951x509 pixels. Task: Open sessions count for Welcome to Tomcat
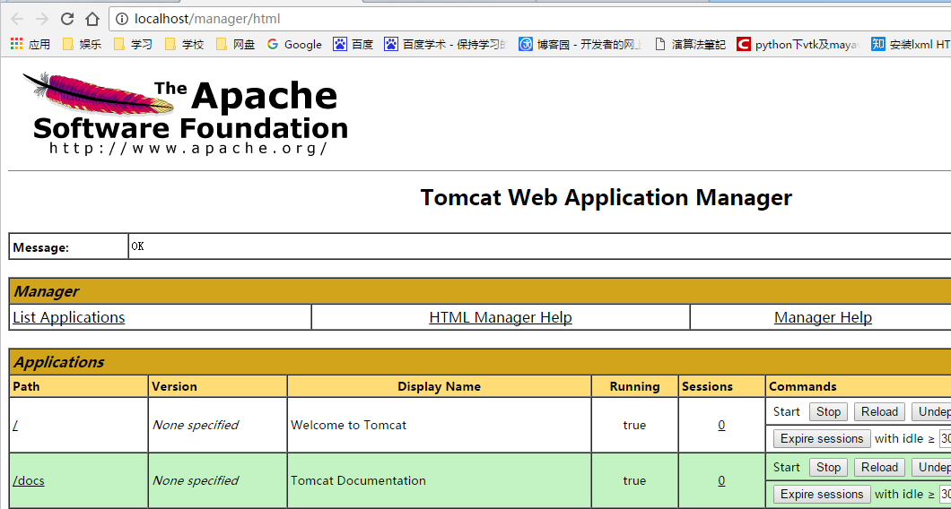click(x=721, y=426)
